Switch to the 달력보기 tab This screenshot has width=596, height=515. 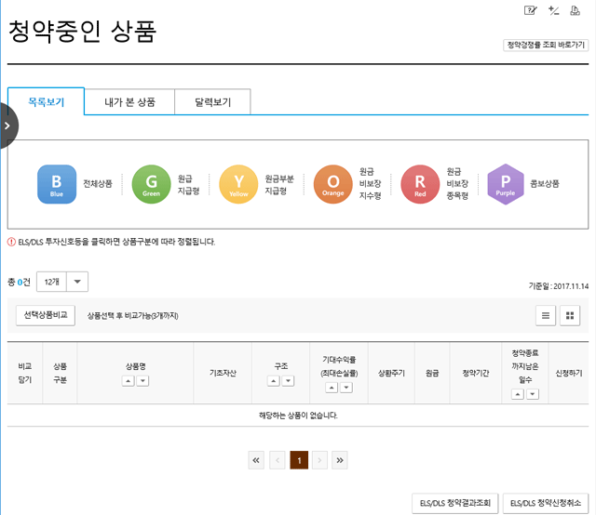click(212, 101)
